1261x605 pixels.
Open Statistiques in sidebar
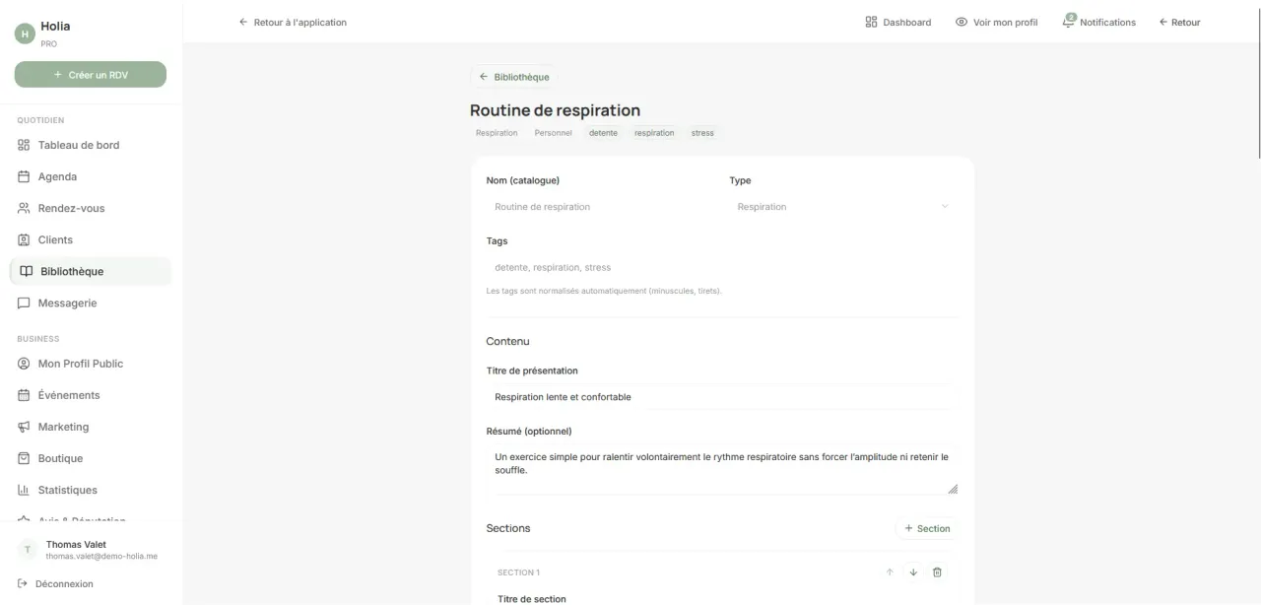pyautogui.click(x=91, y=490)
